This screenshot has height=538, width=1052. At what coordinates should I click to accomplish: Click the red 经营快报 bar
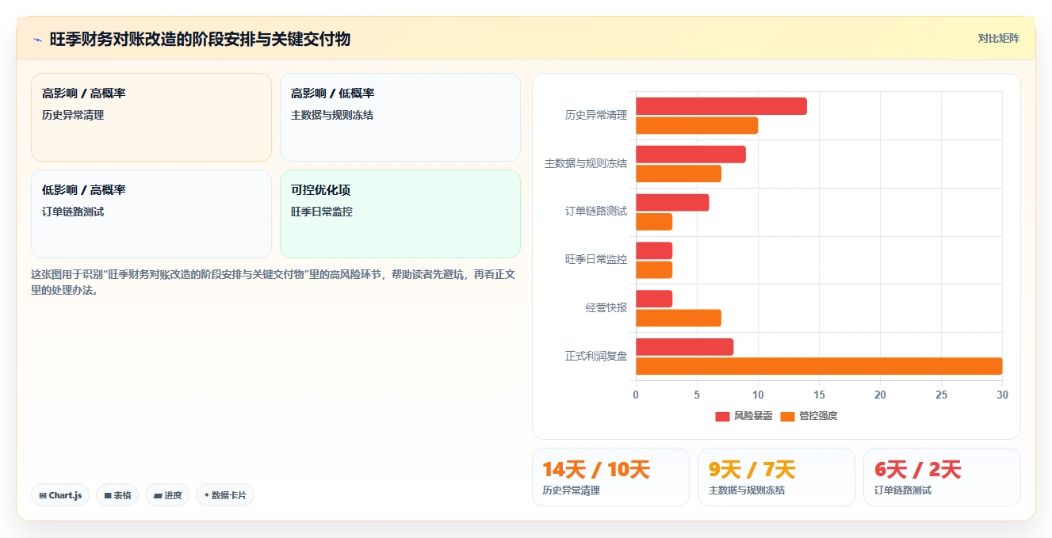click(x=654, y=299)
